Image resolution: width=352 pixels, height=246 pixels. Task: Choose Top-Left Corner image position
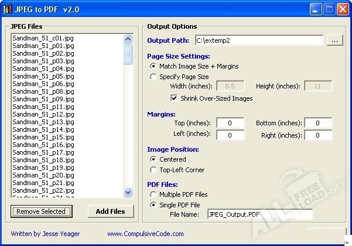click(x=154, y=170)
